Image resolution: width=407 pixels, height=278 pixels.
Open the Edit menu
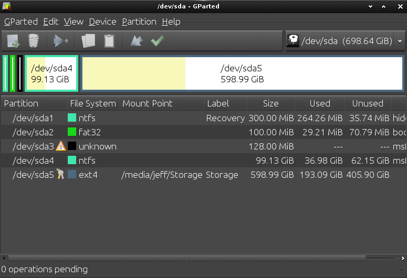(50, 22)
